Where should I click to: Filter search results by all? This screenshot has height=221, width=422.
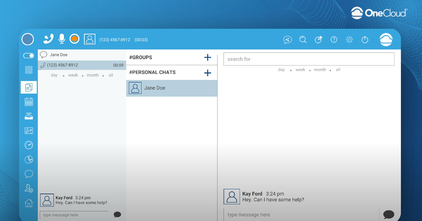[338, 70]
